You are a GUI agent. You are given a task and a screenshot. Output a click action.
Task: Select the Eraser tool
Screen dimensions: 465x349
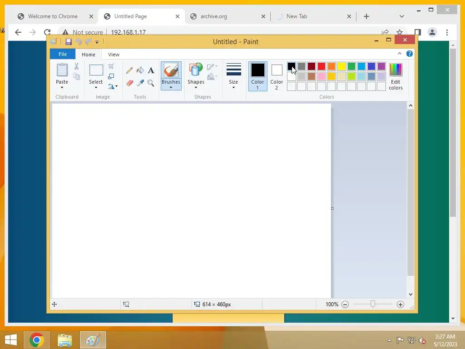coord(129,83)
